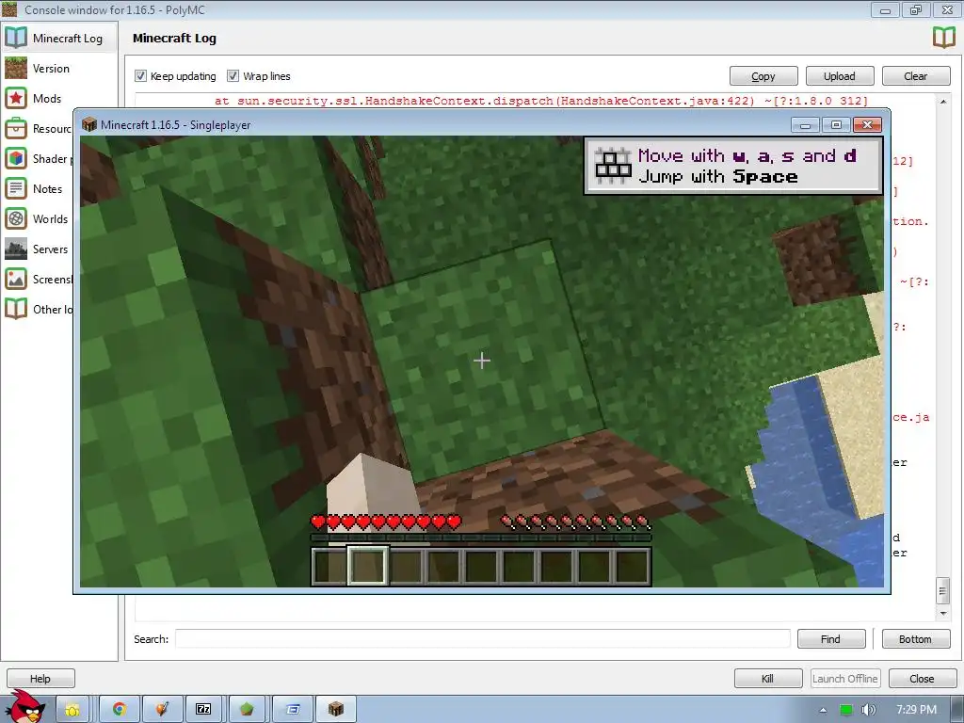Open the blue window taskbar icon
This screenshot has height=723, width=964.
click(294, 710)
